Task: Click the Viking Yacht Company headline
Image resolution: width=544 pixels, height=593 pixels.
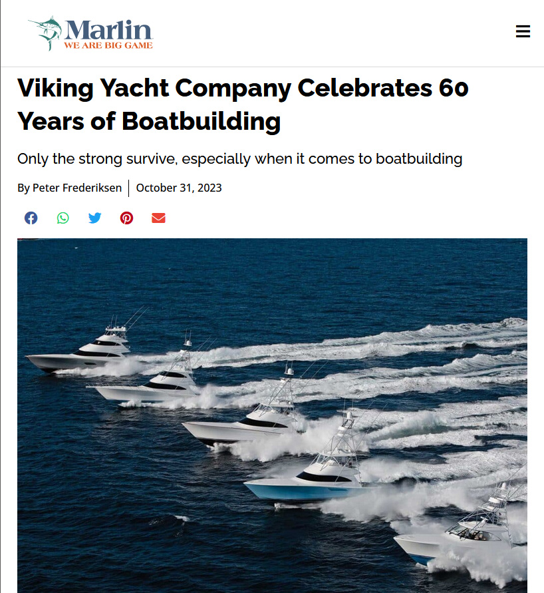Action: coord(243,104)
